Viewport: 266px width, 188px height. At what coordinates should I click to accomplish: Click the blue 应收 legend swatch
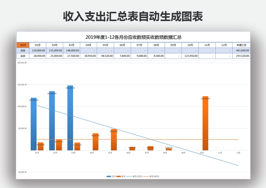coord(109,177)
